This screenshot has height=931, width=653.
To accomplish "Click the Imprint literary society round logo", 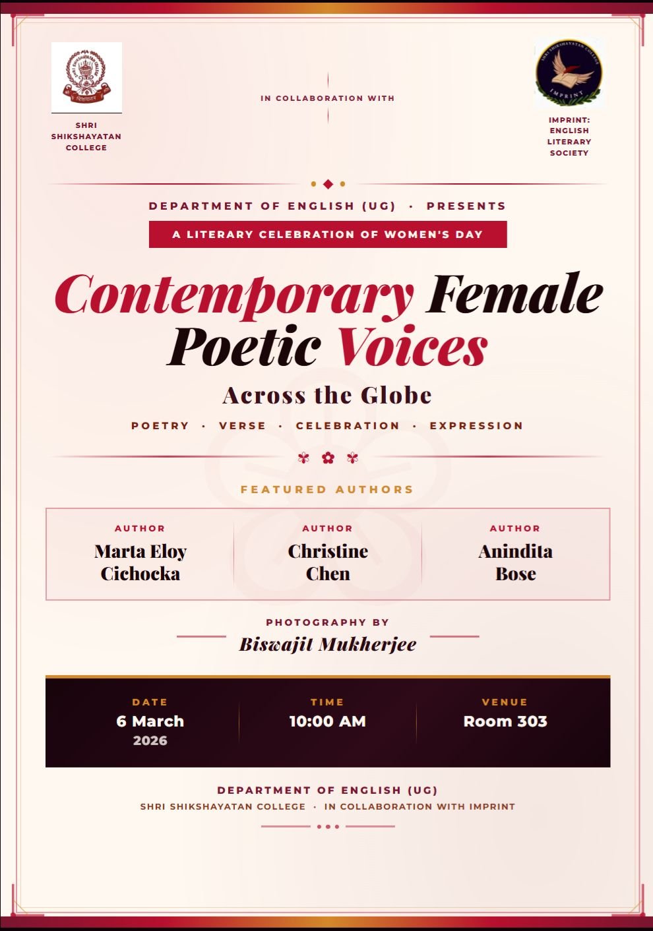I will point(569,73).
